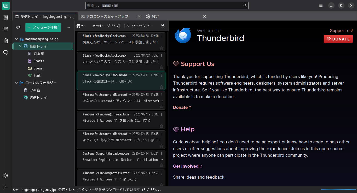Image resolution: width=357 pixels, height=193 pixels.
Task: Open the あなたの Microsoft アカウントには message
Action: tap(121, 101)
